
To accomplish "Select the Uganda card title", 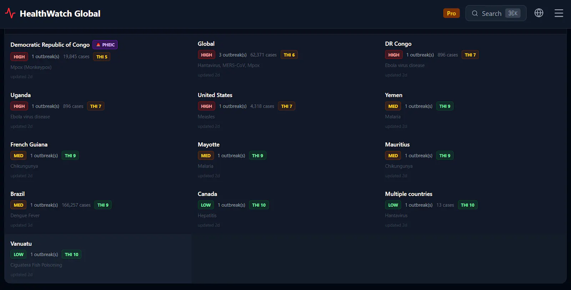I will point(21,95).
